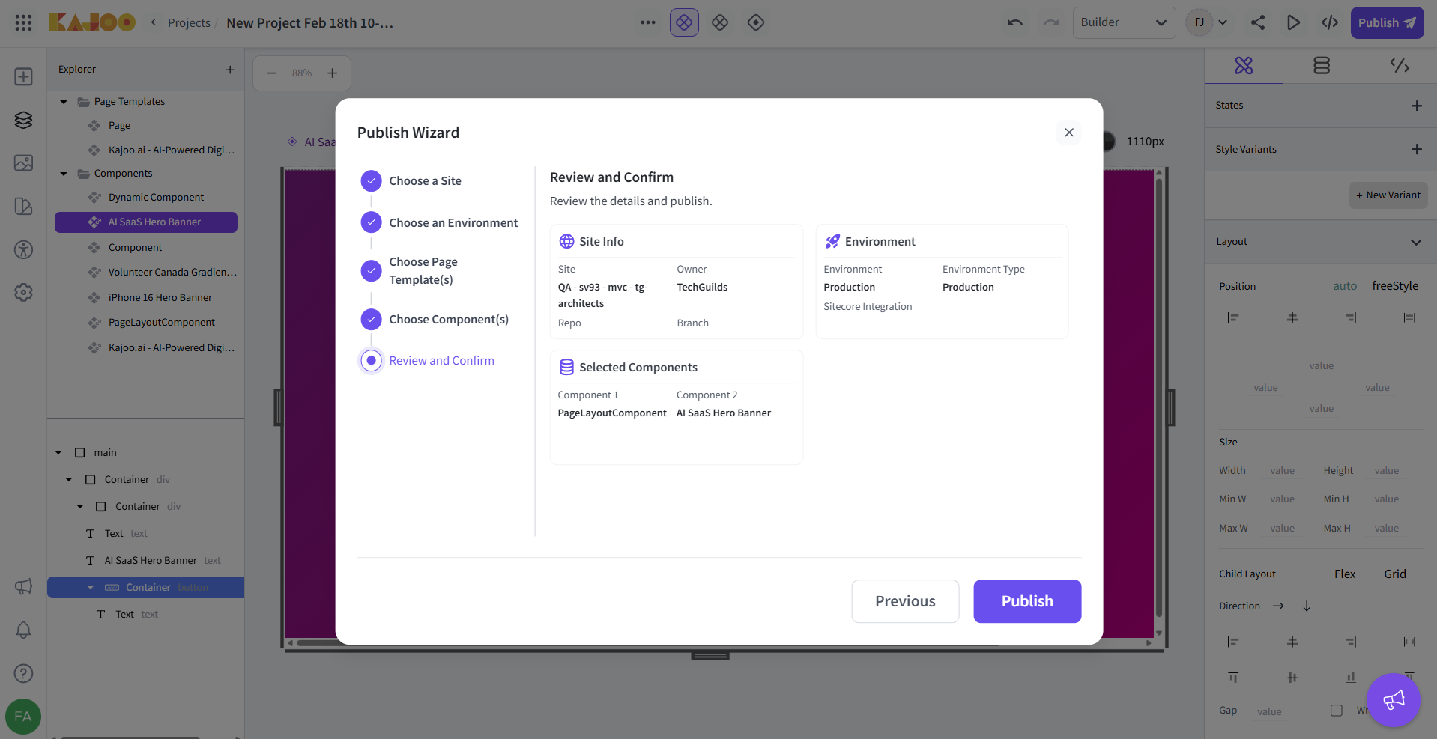
Task: Click the Publish button in wizard
Action: tap(1027, 601)
